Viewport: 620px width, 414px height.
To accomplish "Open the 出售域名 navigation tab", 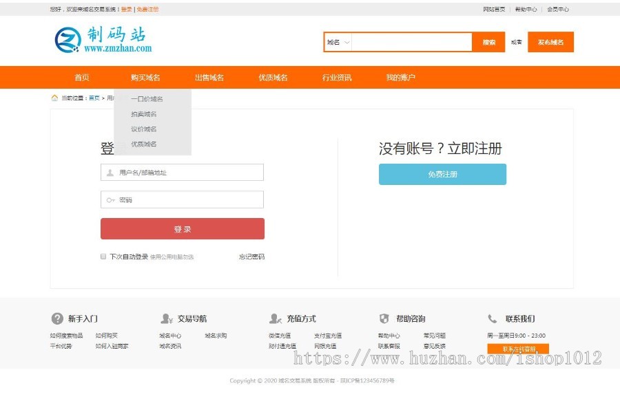I will [x=209, y=78].
